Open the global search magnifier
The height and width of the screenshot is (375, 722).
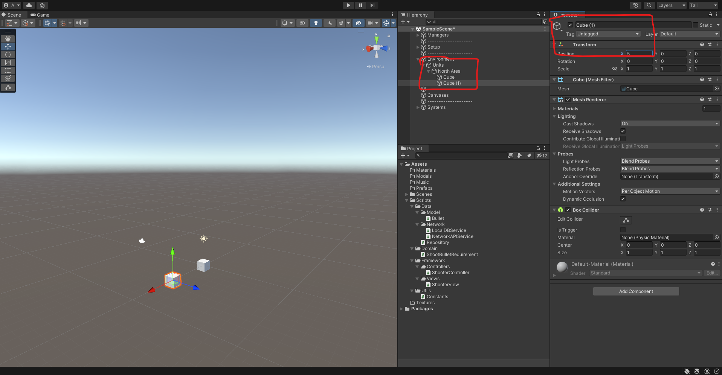point(649,5)
